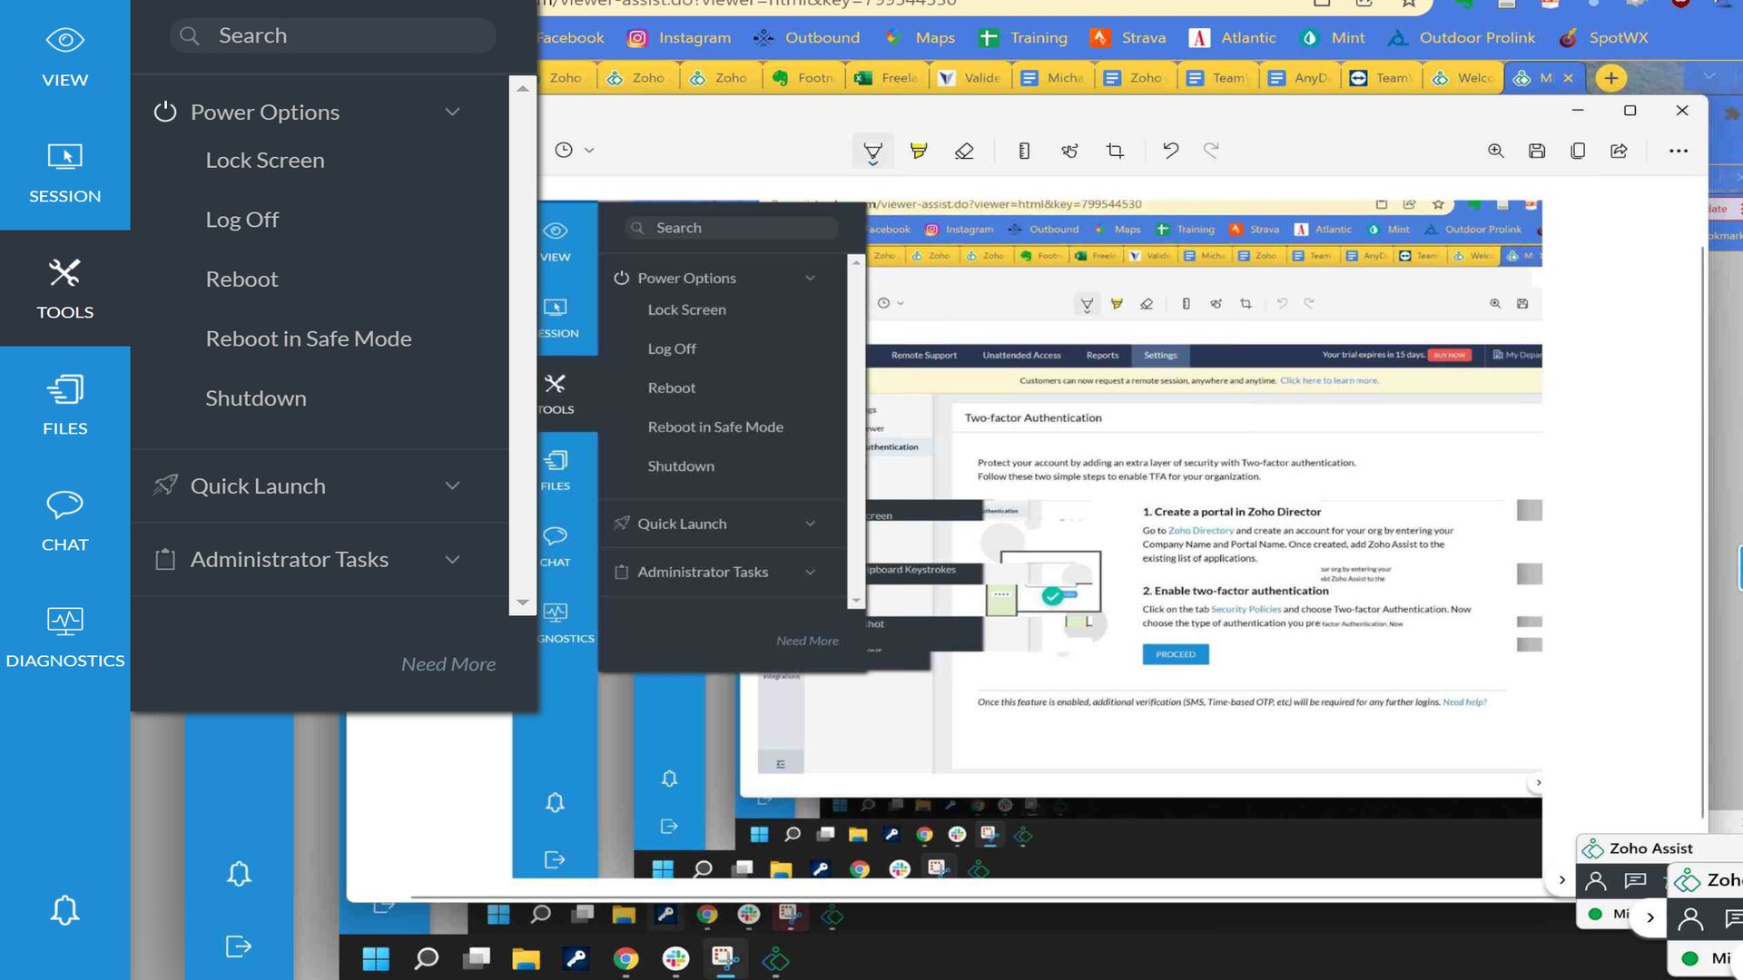
Task: Click the undo arrow in the snip editor
Action: click(x=1171, y=151)
